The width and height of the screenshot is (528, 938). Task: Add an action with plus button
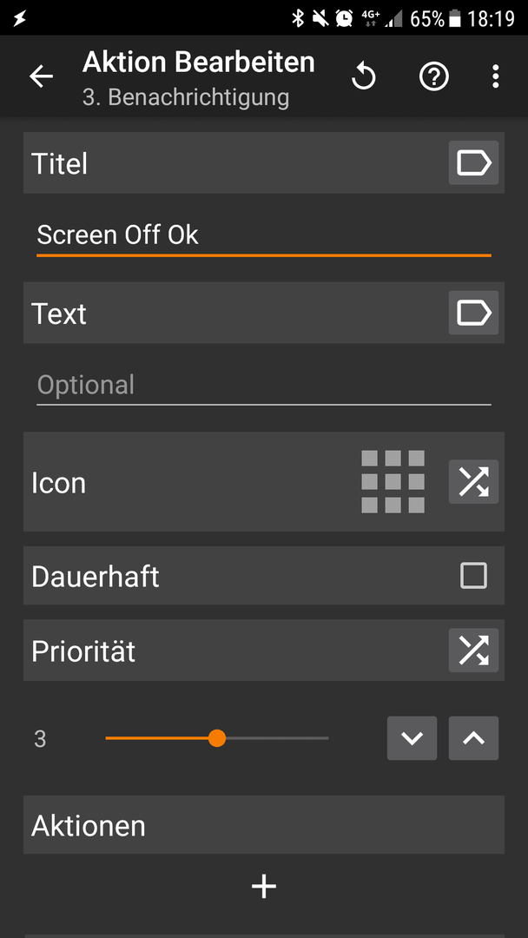pos(264,887)
